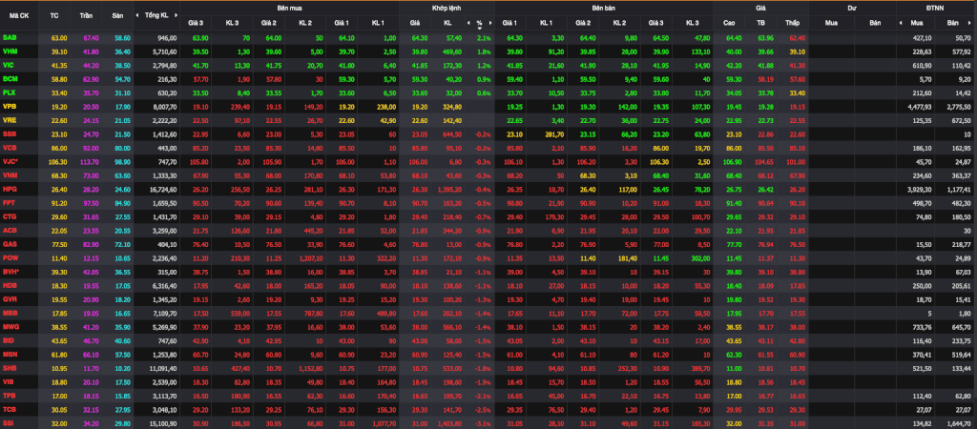Open the VJC* stock symbol
Image resolution: width=977 pixels, height=429 pixels.
pos(10,161)
